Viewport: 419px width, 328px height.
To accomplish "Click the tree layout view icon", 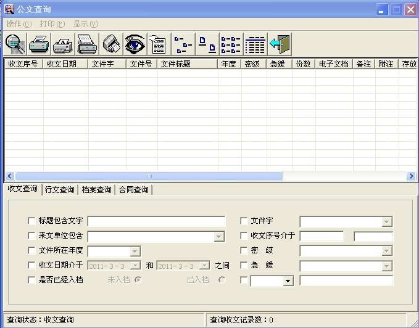I will (183, 44).
